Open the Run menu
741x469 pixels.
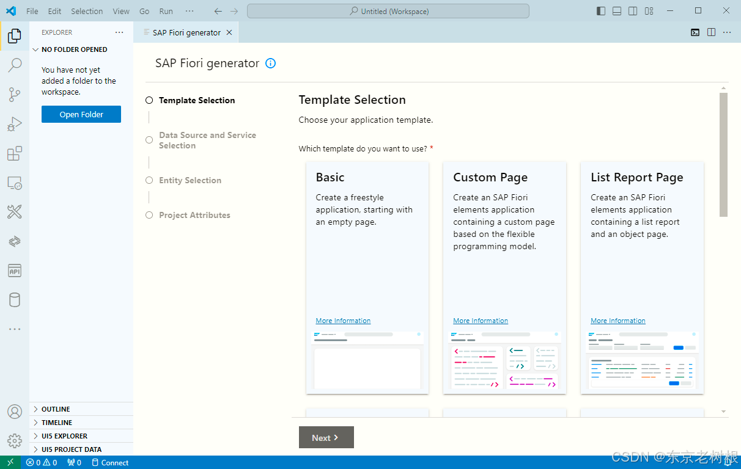tap(166, 11)
